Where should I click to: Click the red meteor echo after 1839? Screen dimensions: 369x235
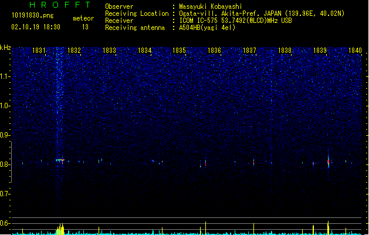point(329,162)
